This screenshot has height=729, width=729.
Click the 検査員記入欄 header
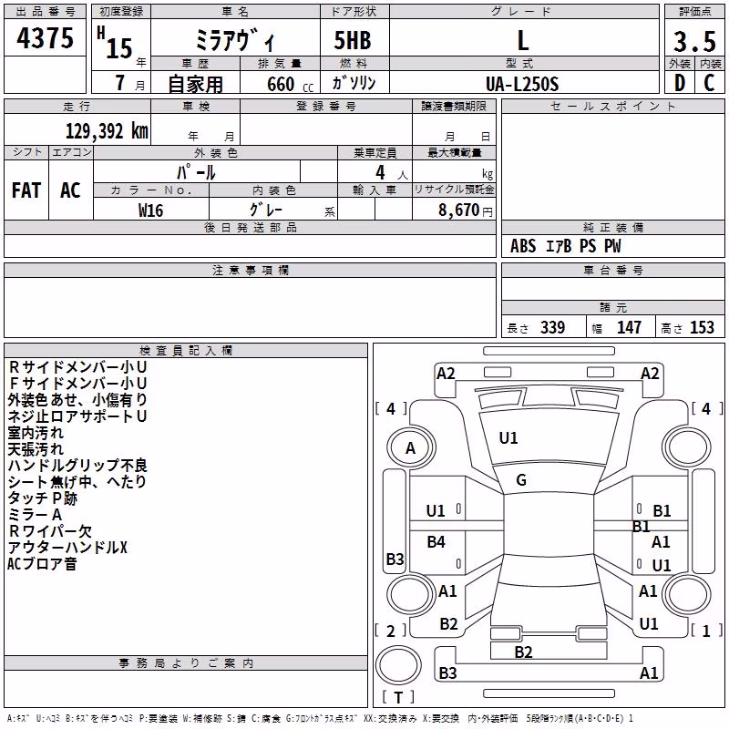click(x=186, y=351)
